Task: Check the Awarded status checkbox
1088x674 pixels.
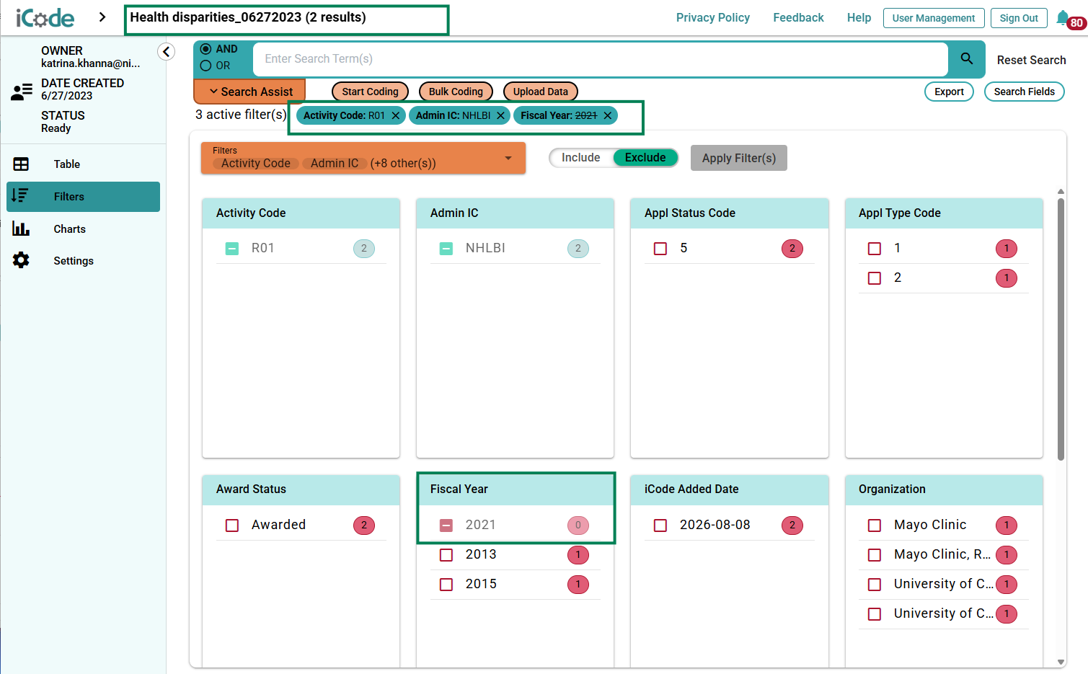Action: pyautogui.click(x=232, y=526)
